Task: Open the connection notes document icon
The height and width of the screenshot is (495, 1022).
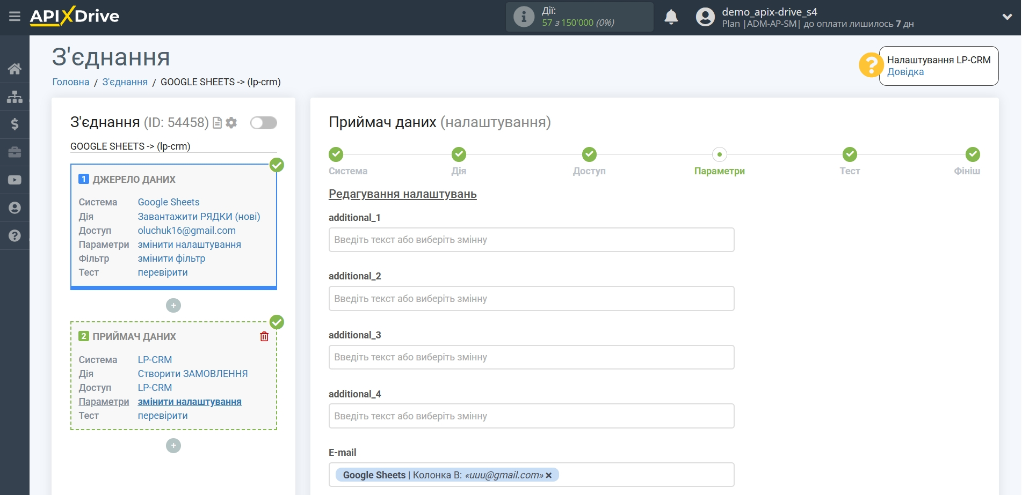Action: click(218, 123)
